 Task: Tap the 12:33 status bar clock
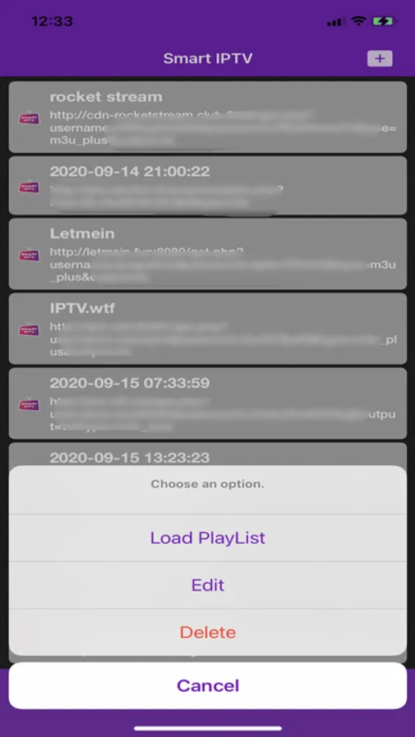[52, 21]
